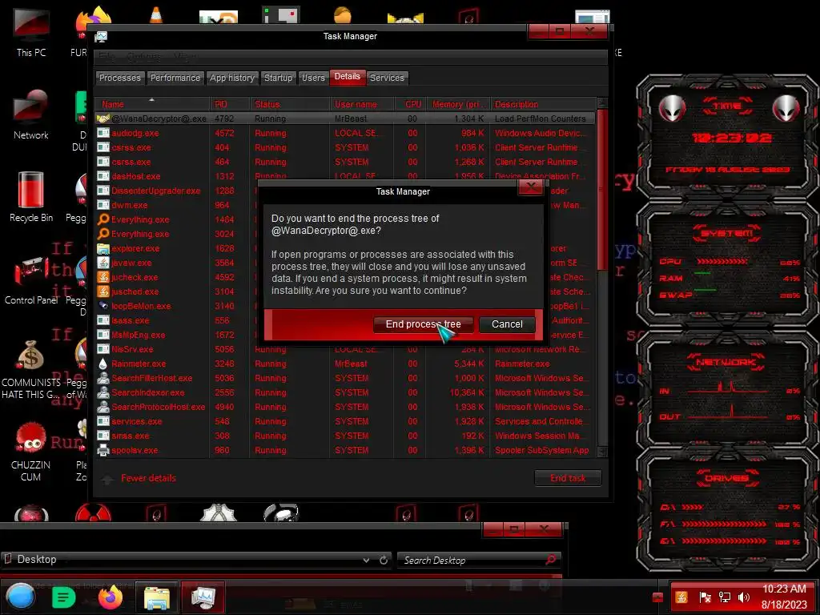This screenshot has width=820, height=615.
Task: Open File Explorer from the taskbar
Action: (x=156, y=597)
